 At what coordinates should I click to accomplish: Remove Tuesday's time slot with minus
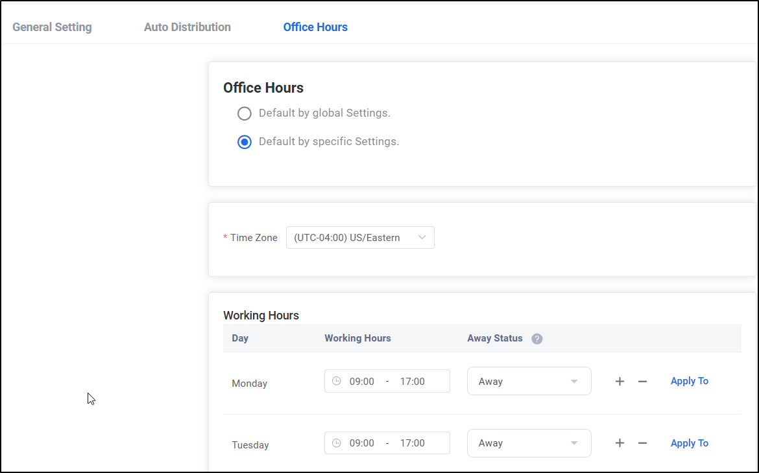[642, 443]
